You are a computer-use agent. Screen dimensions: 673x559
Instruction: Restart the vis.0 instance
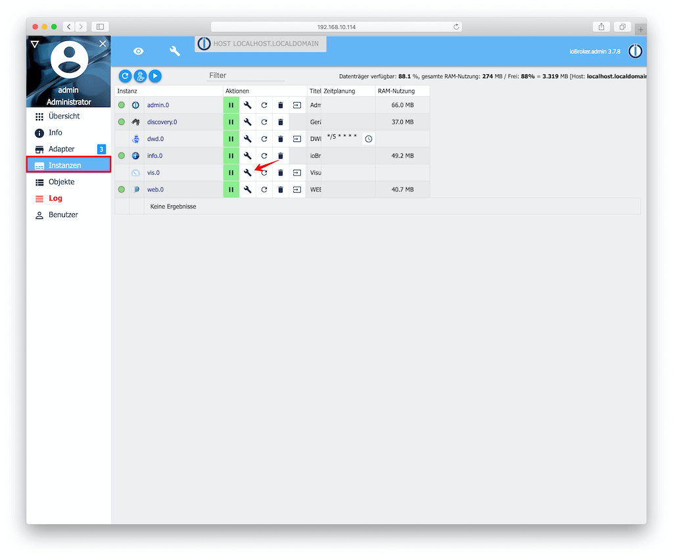[264, 172]
